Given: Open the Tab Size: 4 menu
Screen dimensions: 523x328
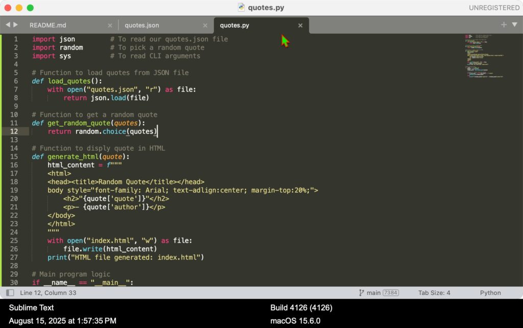Looking at the screenshot, I should tap(434, 293).
